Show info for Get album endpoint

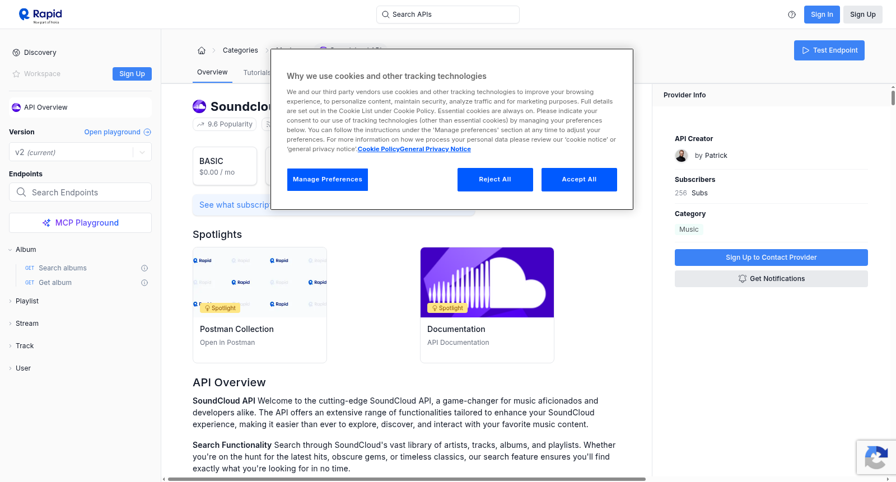(144, 283)
